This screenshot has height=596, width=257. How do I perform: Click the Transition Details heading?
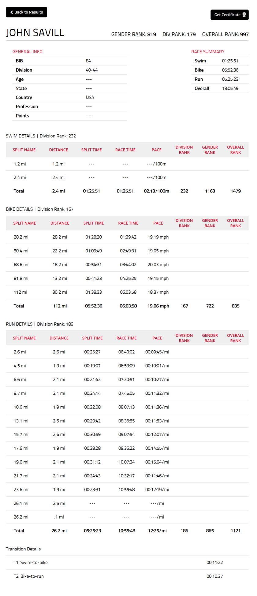point(23,549)
